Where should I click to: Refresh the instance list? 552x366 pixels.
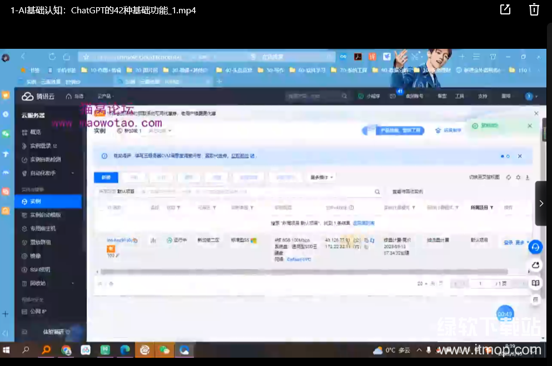[508, 177]
